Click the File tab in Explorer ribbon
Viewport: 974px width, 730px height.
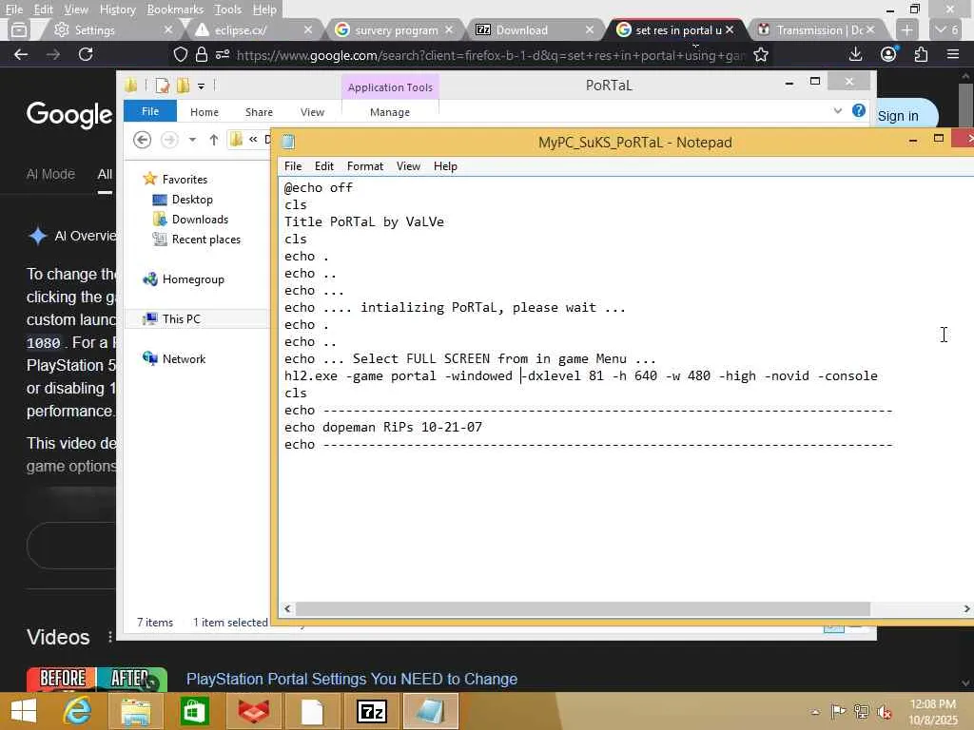(149, 112)
